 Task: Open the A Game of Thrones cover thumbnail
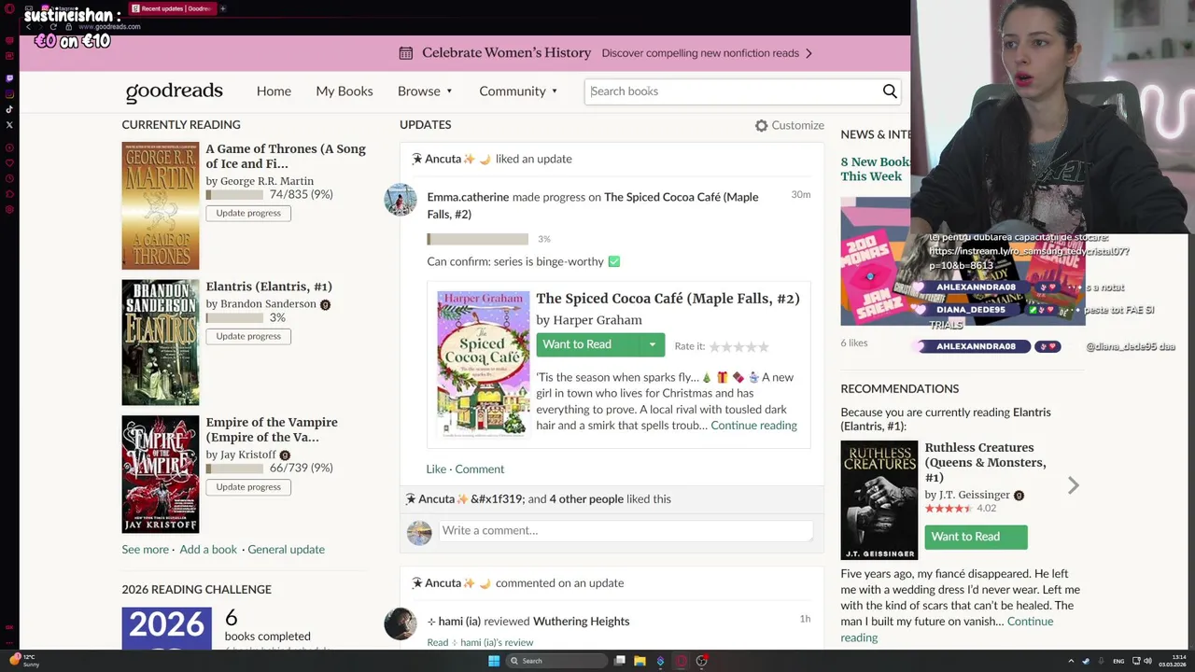click(x=161, y=205)
